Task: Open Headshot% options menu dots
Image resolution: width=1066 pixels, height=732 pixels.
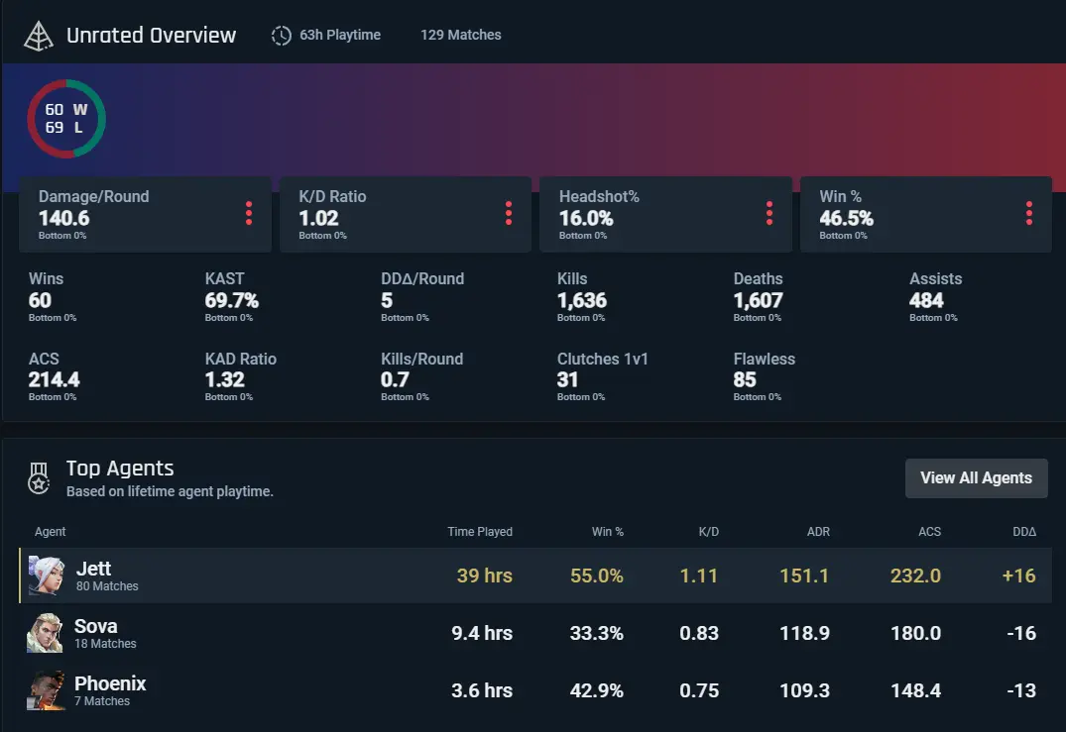Action: [x=770, y=213]
